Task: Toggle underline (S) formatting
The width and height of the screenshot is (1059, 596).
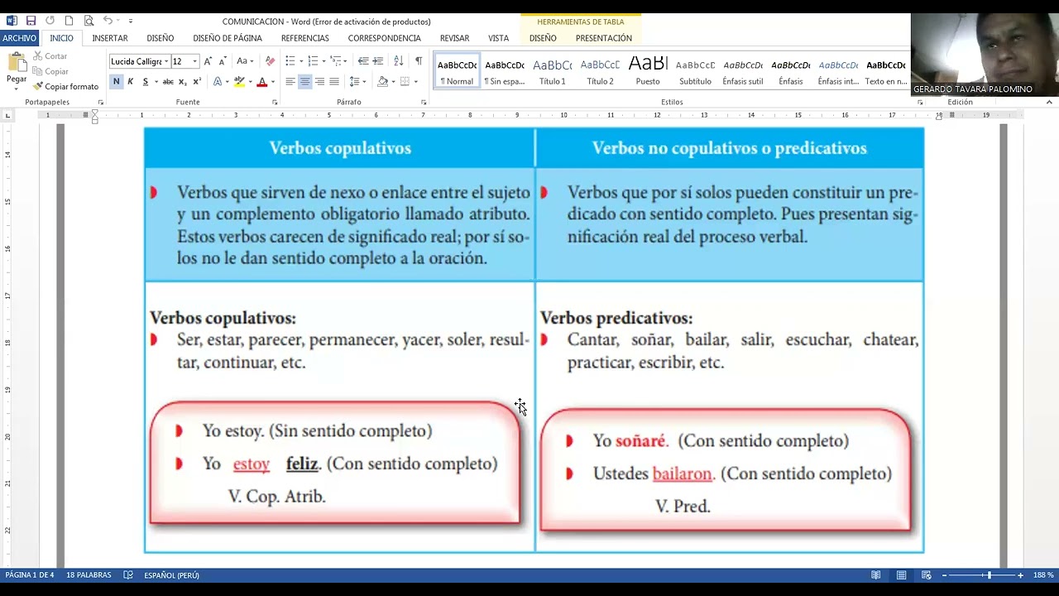Action: pos(145,82)
